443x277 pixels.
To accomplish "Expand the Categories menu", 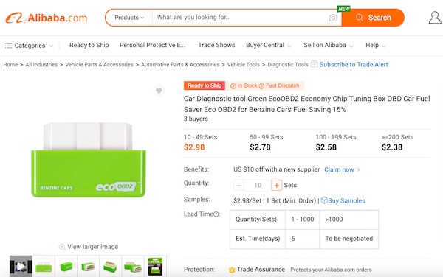I will [x=29, y=46].
